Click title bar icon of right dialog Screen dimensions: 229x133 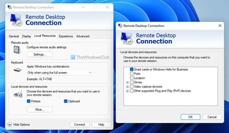(120, 26)
